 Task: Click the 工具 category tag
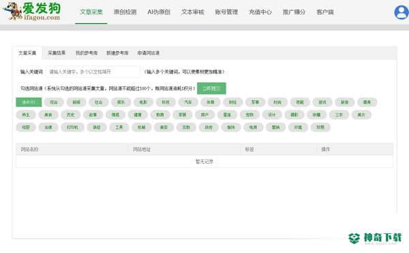coord(119,127)
